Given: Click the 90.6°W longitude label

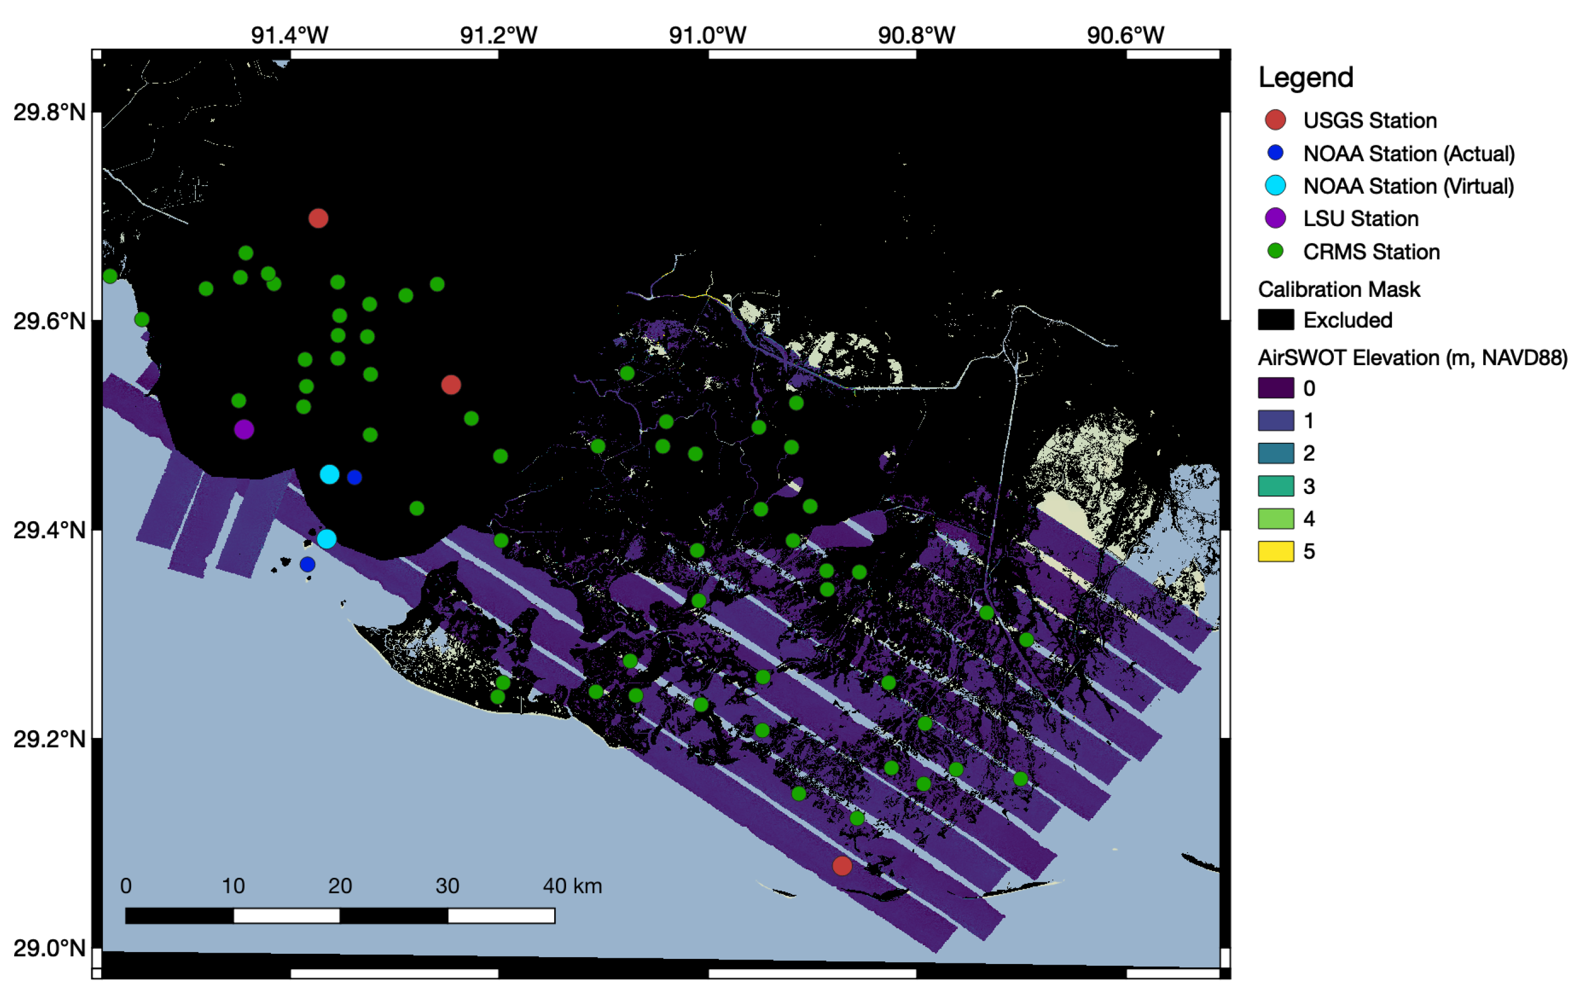Looking at the screenshot, I should 1125,35.
